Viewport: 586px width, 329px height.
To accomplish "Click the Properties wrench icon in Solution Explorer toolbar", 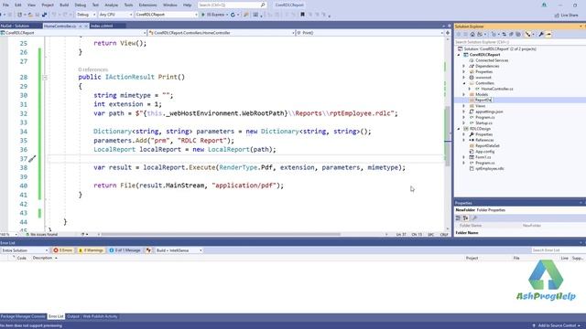I will coord(541,35).
